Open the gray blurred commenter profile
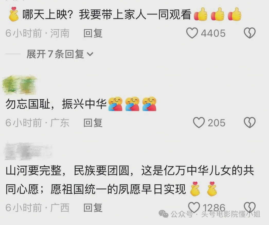The image size is (269, 225). pyautogui.click(x=28, y=151)
